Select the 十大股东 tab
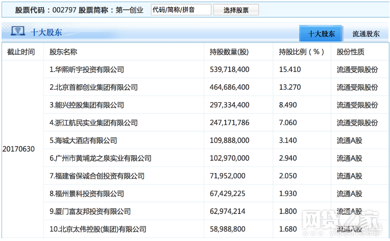The width and height of the screenshot is (390, 241). pos(322,34)
